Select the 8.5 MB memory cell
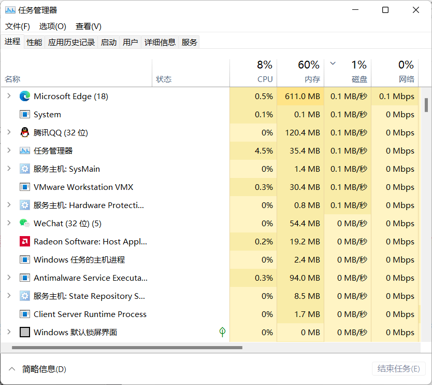432x385 pixels. click(x=300, y=296)
